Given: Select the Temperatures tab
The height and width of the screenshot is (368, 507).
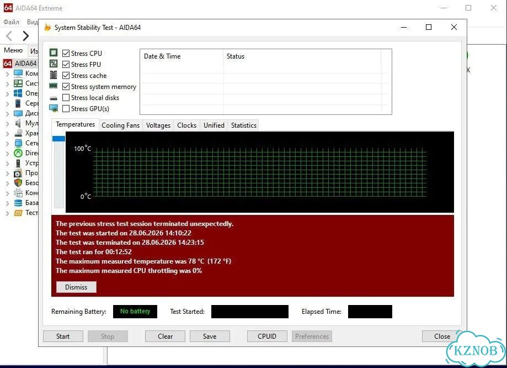Looking at the screenshot, I should pyautogui.click(x=75, y=124).
